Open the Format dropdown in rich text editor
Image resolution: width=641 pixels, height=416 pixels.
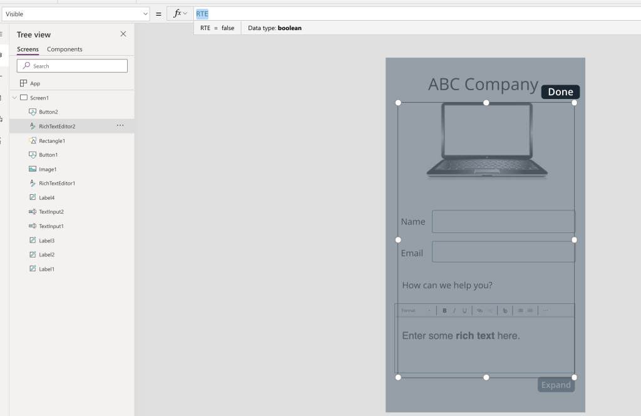pos(416,311)
